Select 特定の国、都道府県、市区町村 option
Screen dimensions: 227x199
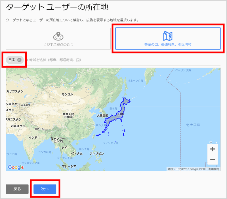[168, 38]
